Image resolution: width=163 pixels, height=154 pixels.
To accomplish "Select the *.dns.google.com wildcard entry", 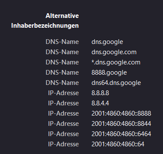I will pos(116,62).
